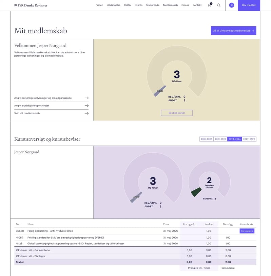Click the search magnifier icon
Screen dimensions: 271x276
(218, 5)
